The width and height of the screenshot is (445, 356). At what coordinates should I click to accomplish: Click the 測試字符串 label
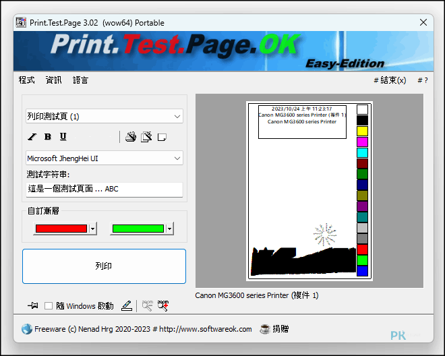(49, 175)
